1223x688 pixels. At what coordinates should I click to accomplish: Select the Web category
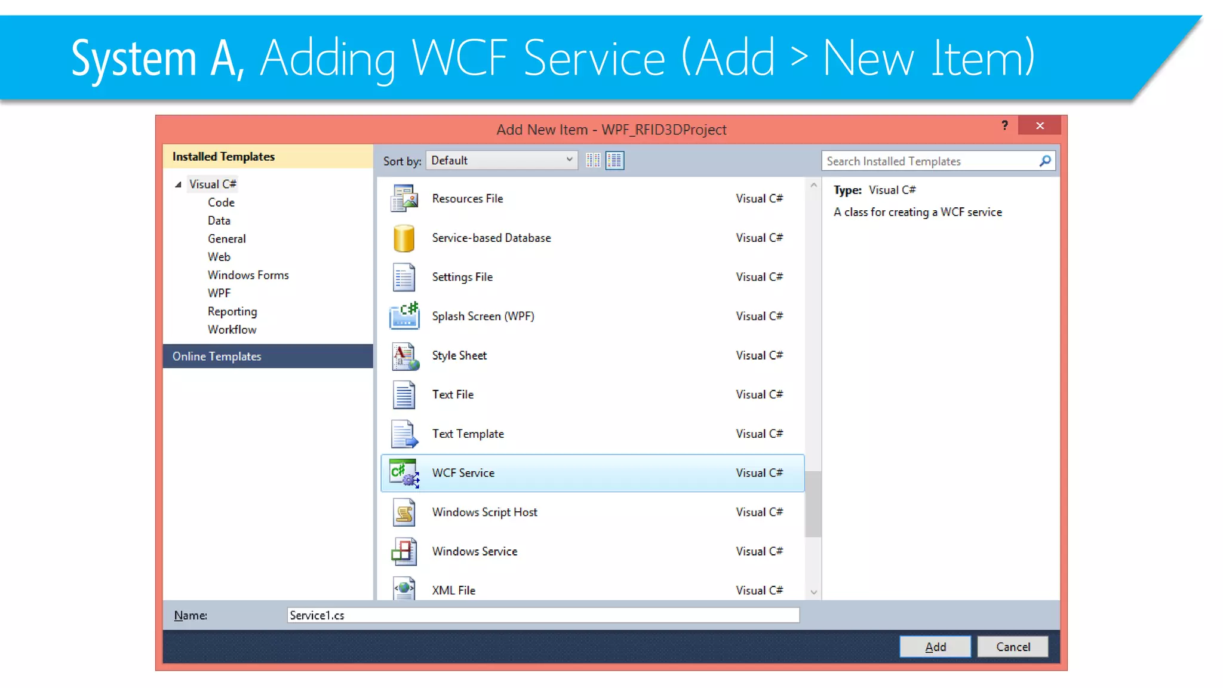[219, 257]
